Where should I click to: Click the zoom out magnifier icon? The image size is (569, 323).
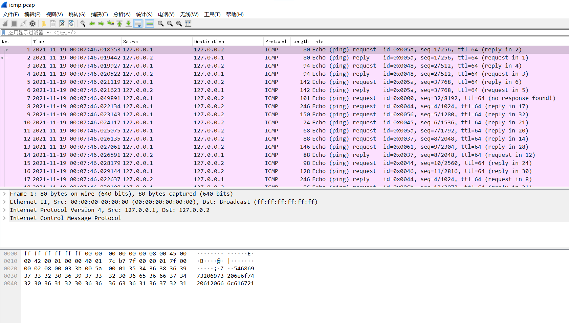(x=170, y=24)
